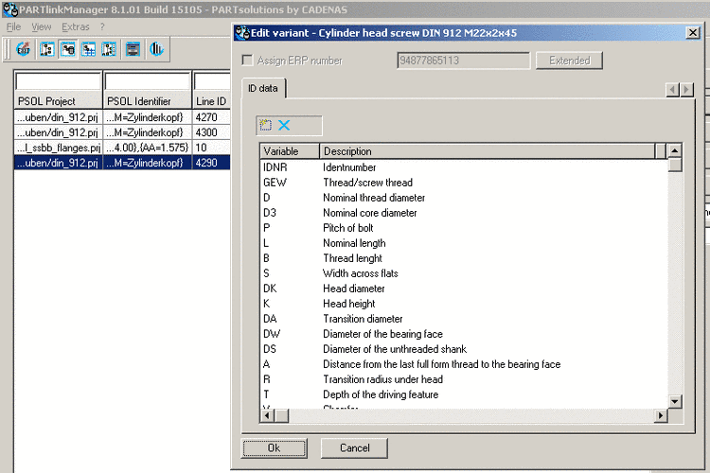Select the B Thread lenght row
The image size is (710, 473).
[x=464, y=258]
